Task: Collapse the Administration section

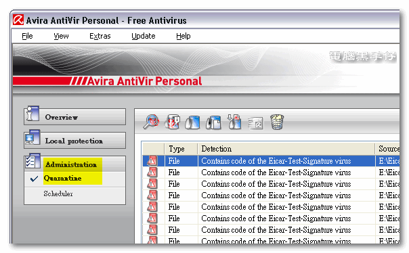Action: coord(75,164)
